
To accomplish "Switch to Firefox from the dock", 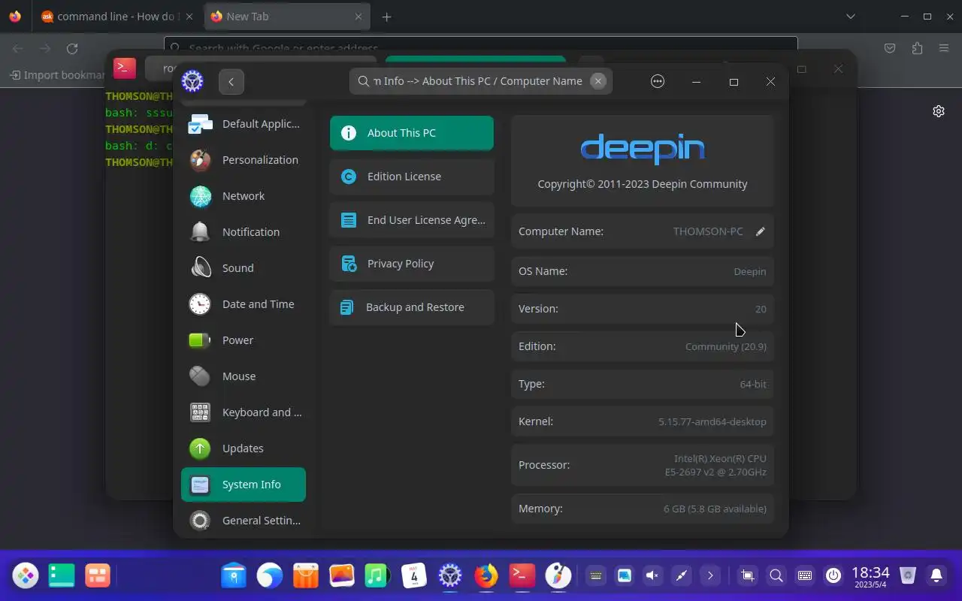I will 486,576.
